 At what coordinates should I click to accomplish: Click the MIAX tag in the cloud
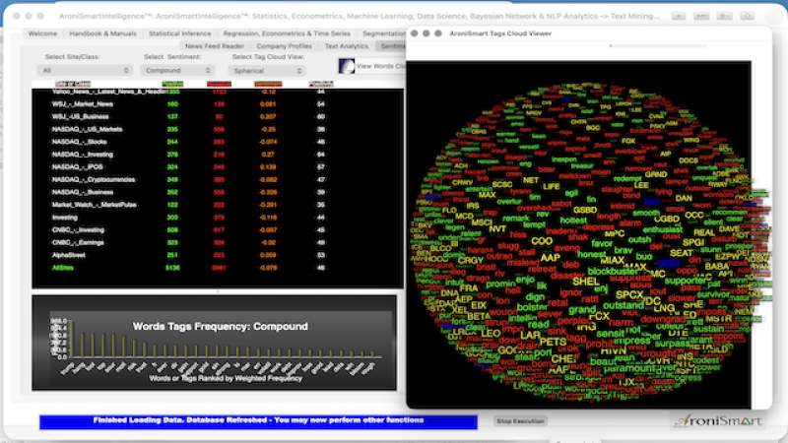pos(612,260)
